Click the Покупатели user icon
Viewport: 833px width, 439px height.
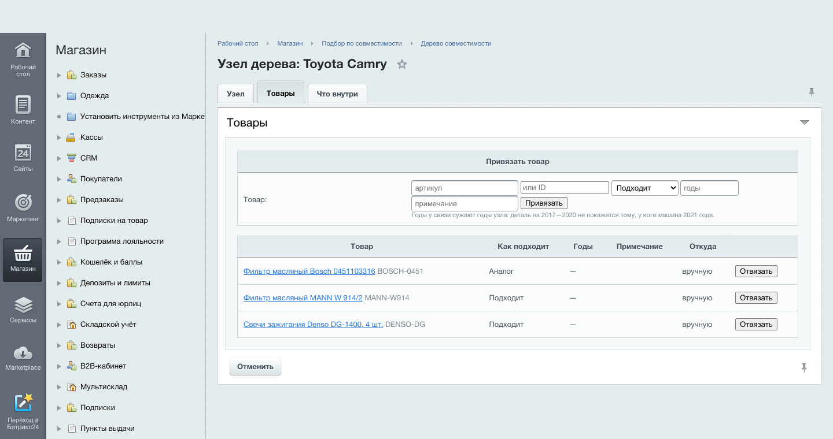[71, 179]
